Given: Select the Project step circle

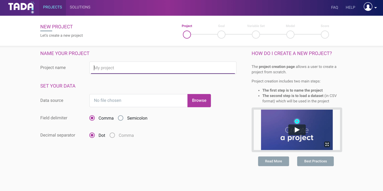Looking at the screenshot, I should coord(187,34).
